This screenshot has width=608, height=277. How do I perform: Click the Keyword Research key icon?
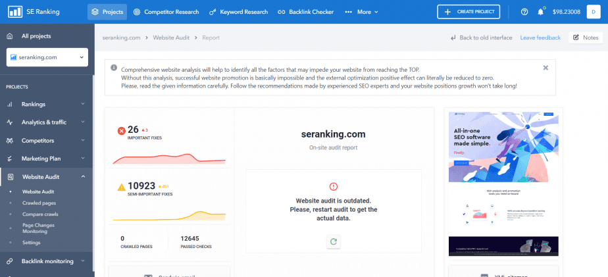(x=213, y=12)
